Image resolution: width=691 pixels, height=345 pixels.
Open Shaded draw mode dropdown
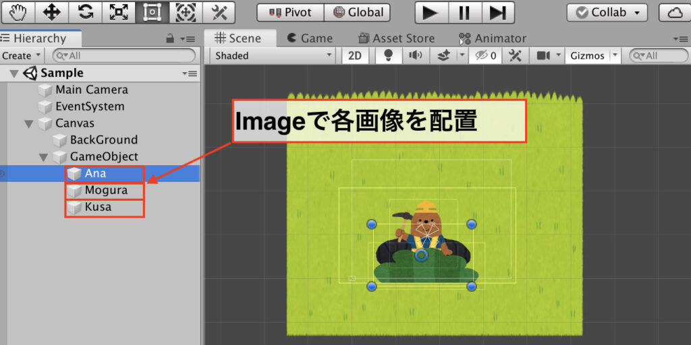tap(273, 56)
